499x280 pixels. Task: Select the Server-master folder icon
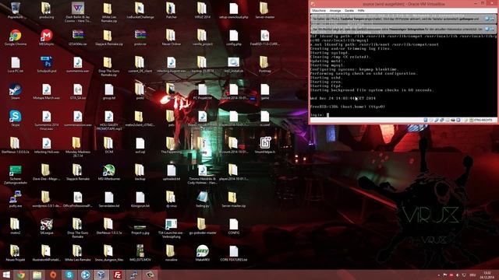(x=265, y=11)
